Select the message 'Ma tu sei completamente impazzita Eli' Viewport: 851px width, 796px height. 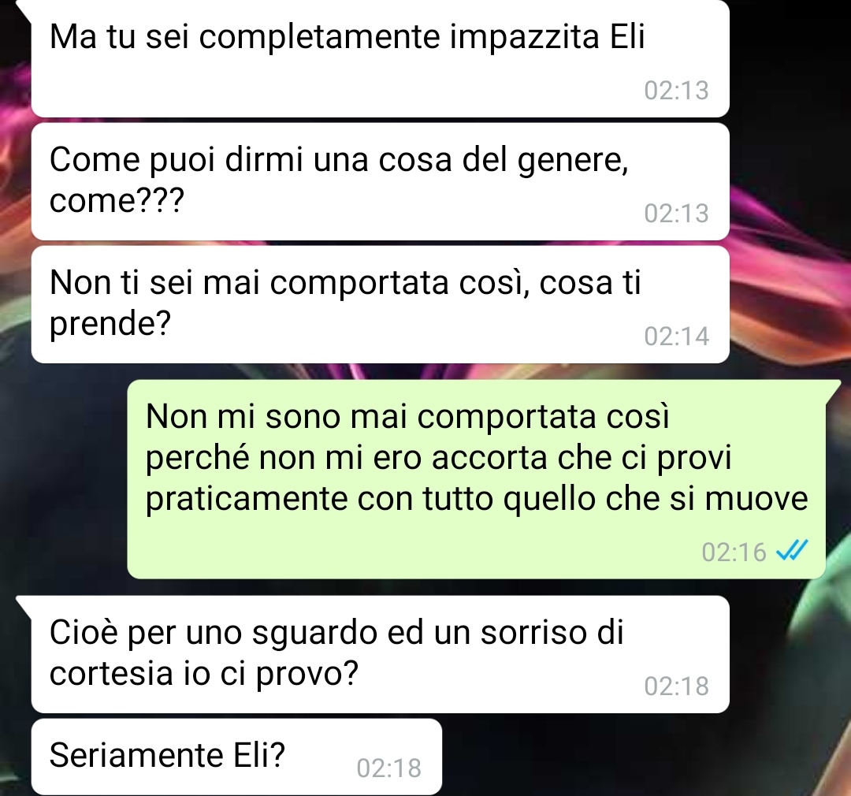pos(380,58)
